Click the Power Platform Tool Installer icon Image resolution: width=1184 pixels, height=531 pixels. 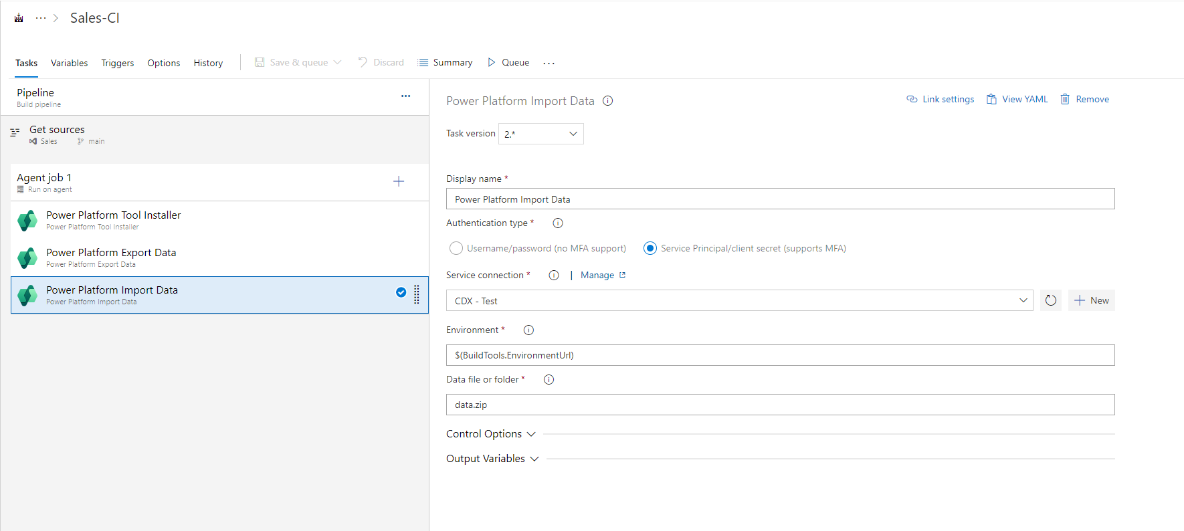point(27,221)
